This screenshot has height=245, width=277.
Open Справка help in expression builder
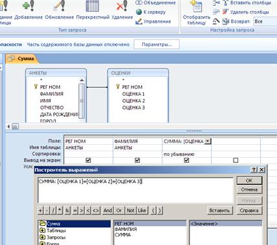(x=249, y=210)
